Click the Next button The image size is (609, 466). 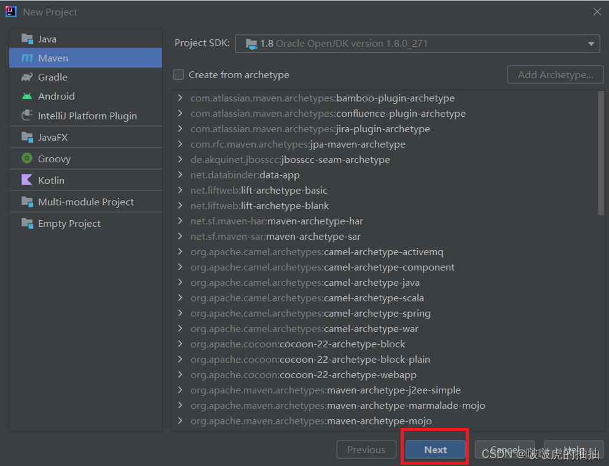pos(435,449)
